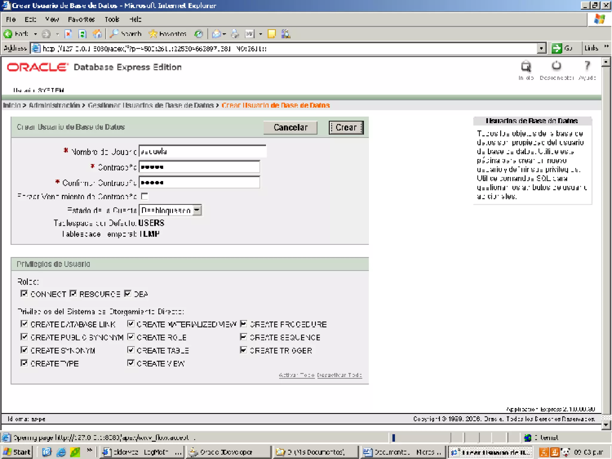Click the Print toolbar icon
This screenshot has height=459, width=612.
[x=235, y=34]
